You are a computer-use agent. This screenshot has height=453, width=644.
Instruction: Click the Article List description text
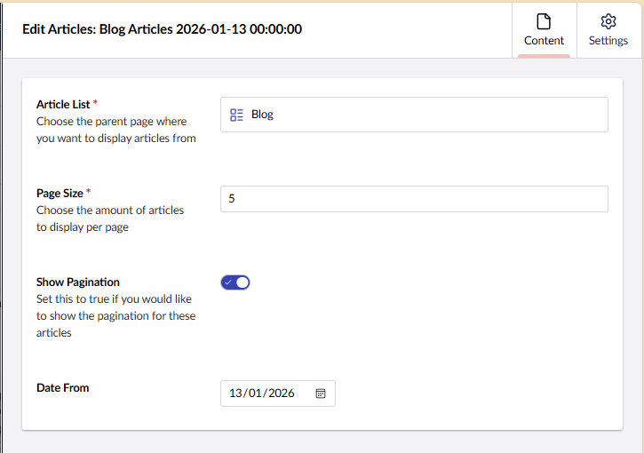tap(115, 130)
